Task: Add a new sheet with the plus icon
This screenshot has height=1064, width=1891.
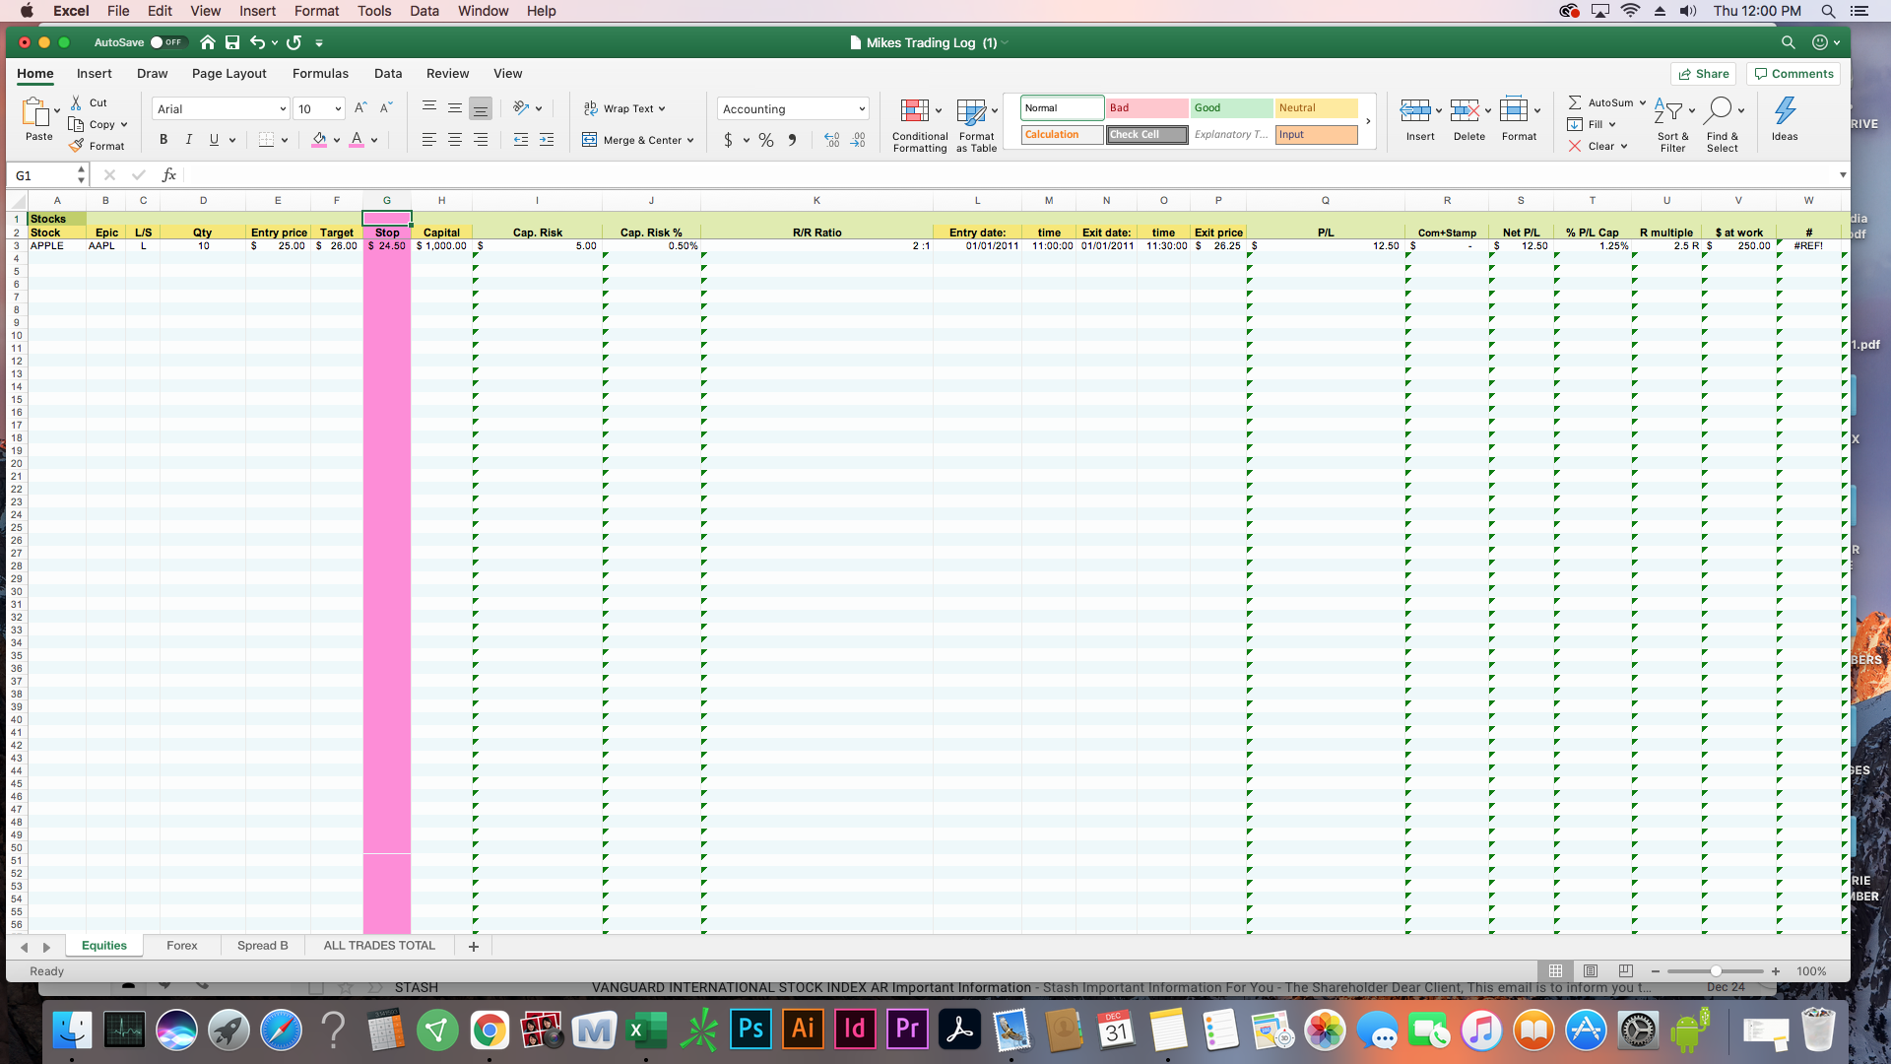Action: [474, 946]
